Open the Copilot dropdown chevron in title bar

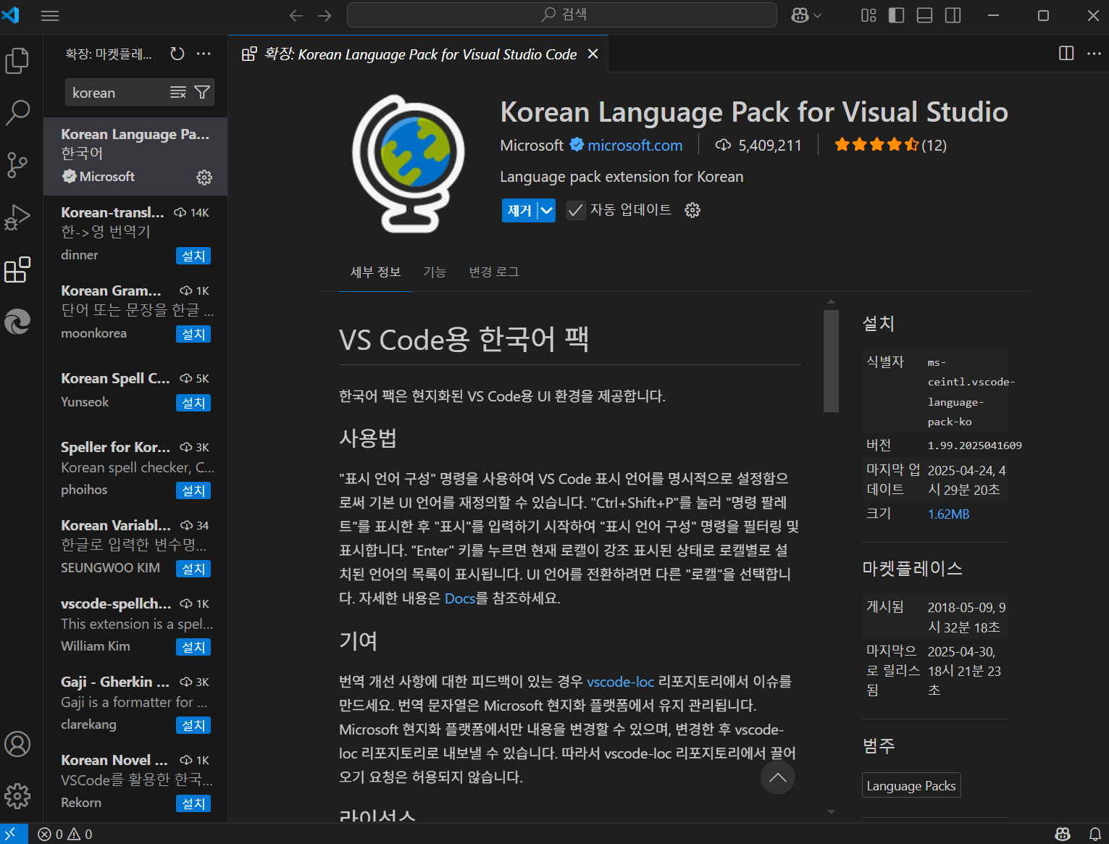pos(818,15)
